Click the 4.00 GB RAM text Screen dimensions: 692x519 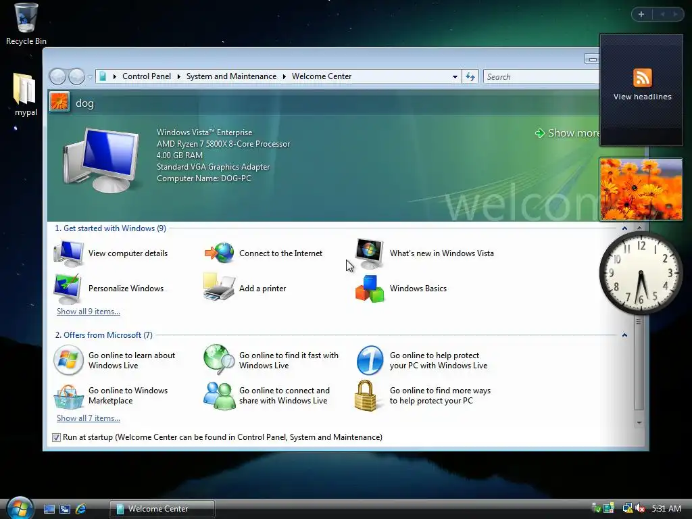(180, 155)
